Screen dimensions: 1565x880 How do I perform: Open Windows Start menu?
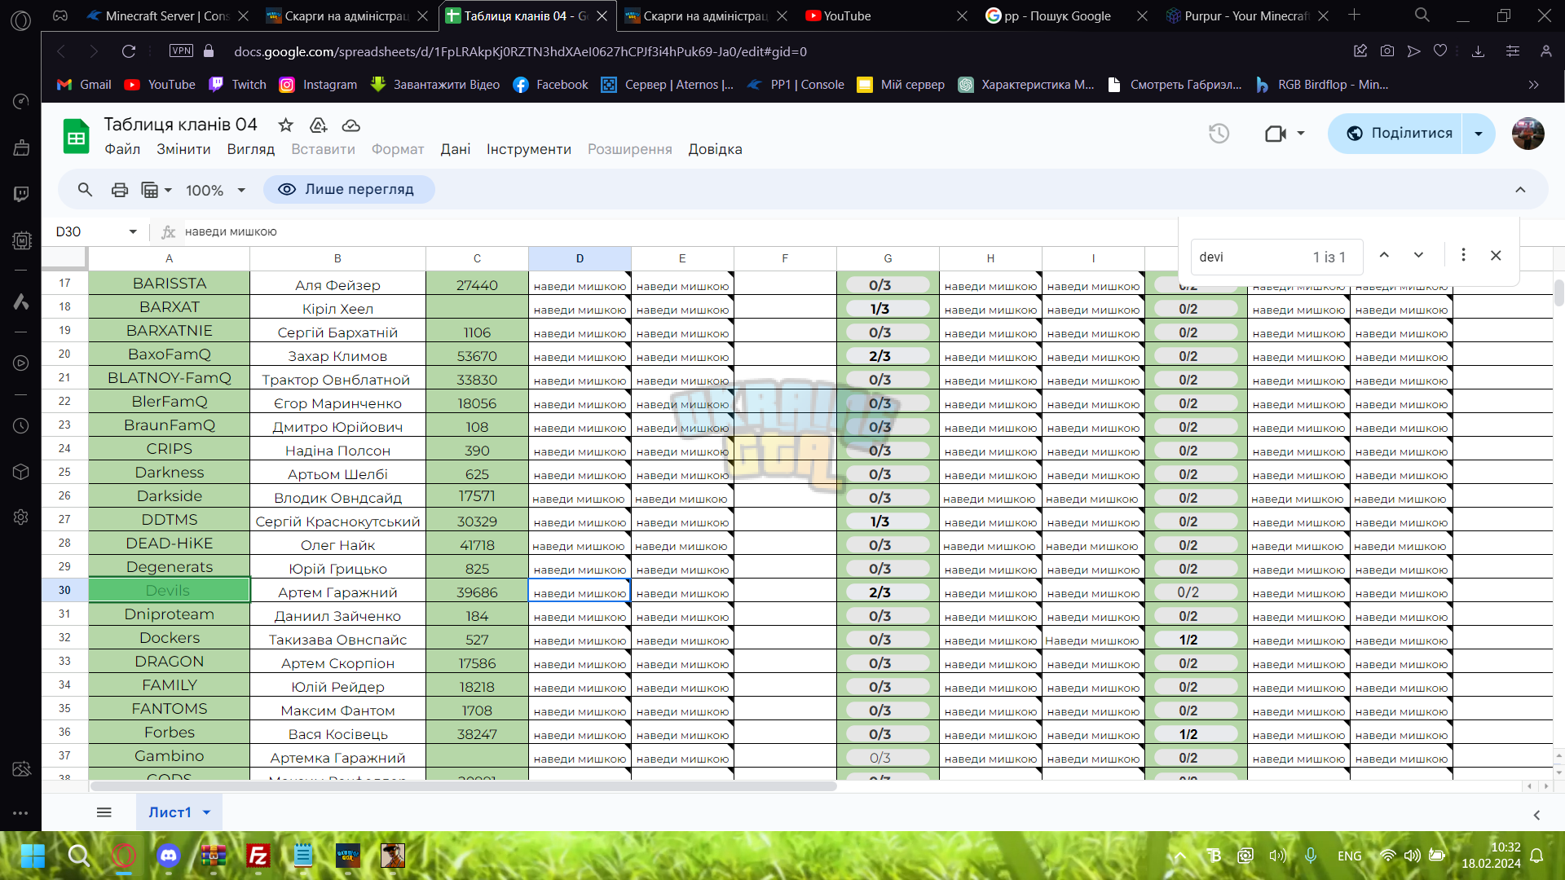click(33, 856)
